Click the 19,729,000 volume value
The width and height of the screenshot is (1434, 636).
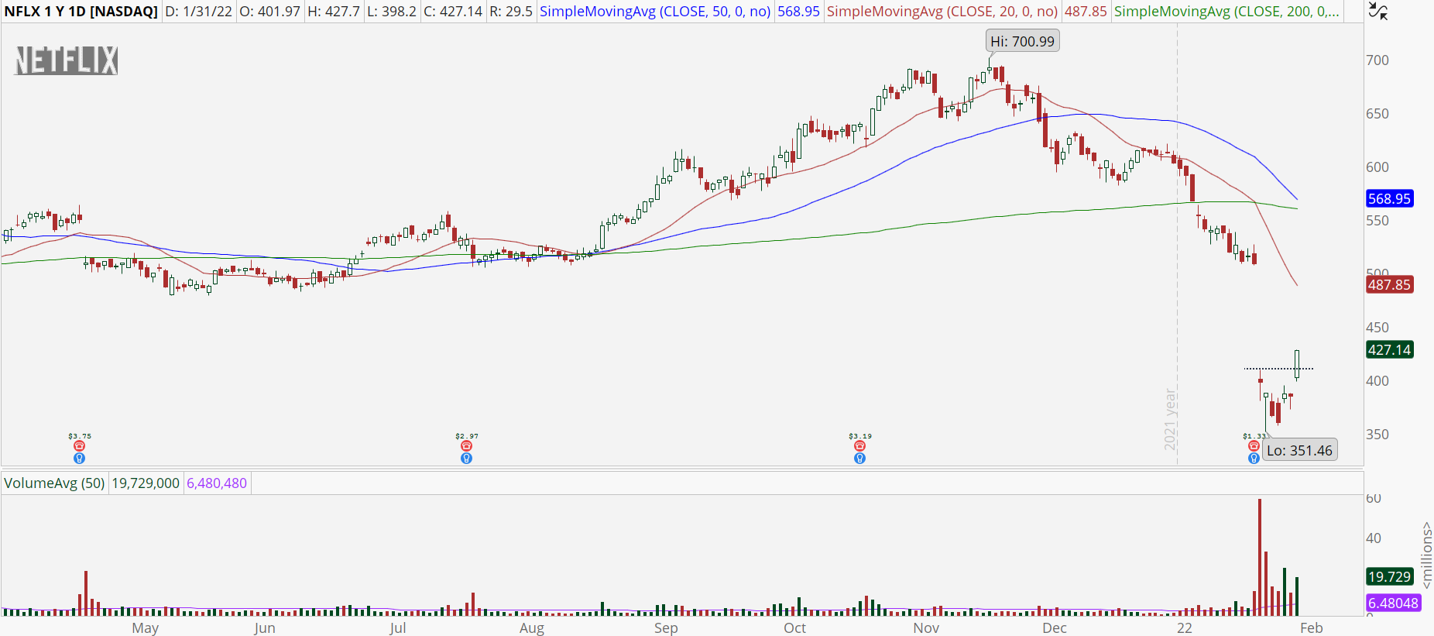tap(146, 483)
